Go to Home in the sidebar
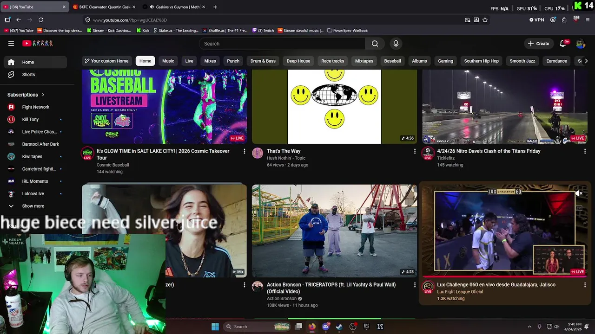The image size is (595, 334). (35, 62)
